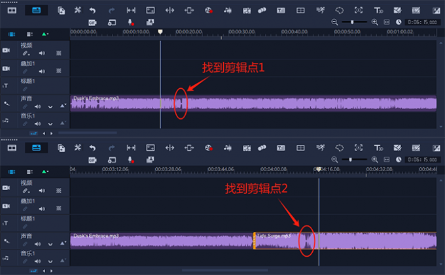
Task: Open 声音 track volume triangle menu in lower timeline
Action: [63, 243]
